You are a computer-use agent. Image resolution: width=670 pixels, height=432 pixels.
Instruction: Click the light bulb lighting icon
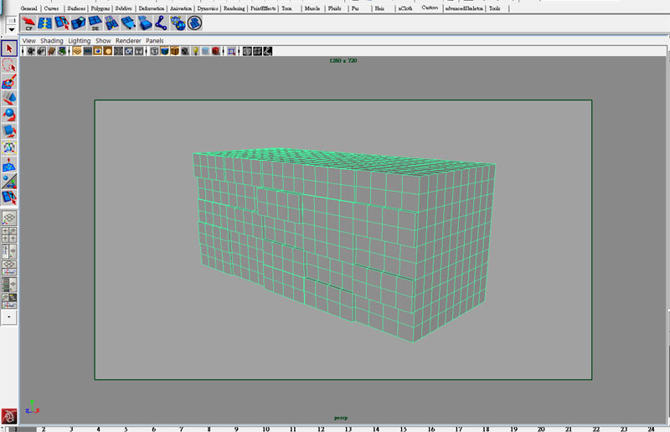[x=195, y=51]
